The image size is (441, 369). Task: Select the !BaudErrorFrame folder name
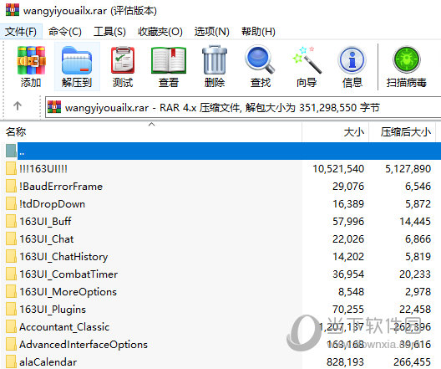(x=61, y=187)
